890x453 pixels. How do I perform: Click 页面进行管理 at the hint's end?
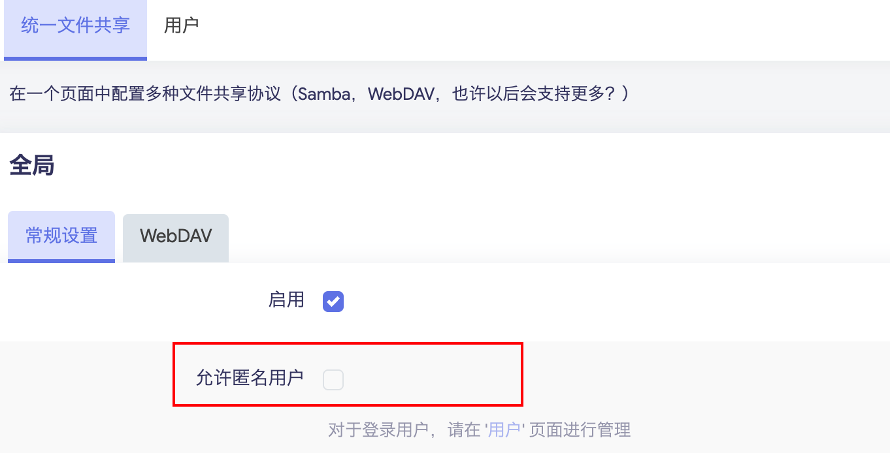pyautogui.click(x=580, y=430)
